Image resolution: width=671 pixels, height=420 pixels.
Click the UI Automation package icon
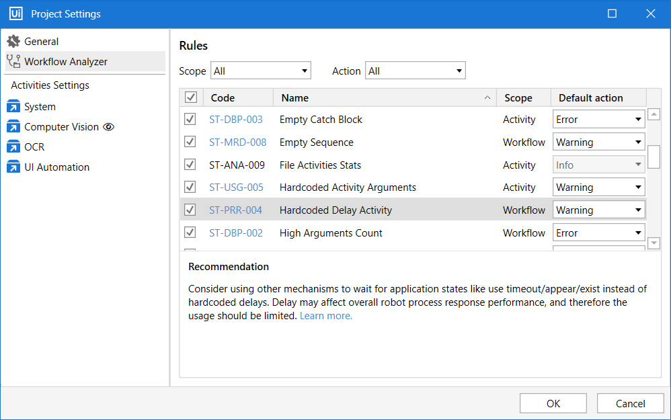tap(13, 167)
